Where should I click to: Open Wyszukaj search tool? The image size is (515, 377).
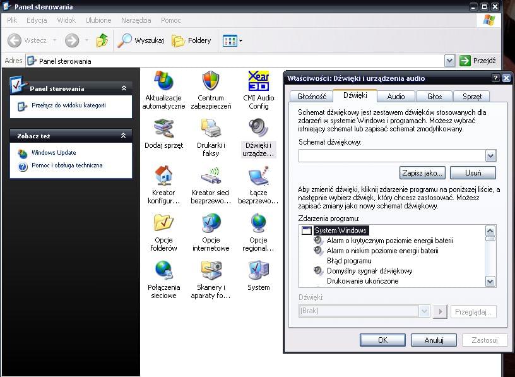click(141, 40)
